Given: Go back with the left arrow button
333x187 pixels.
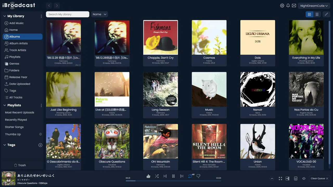Looking at the screenshot, I should pos(49,5).
